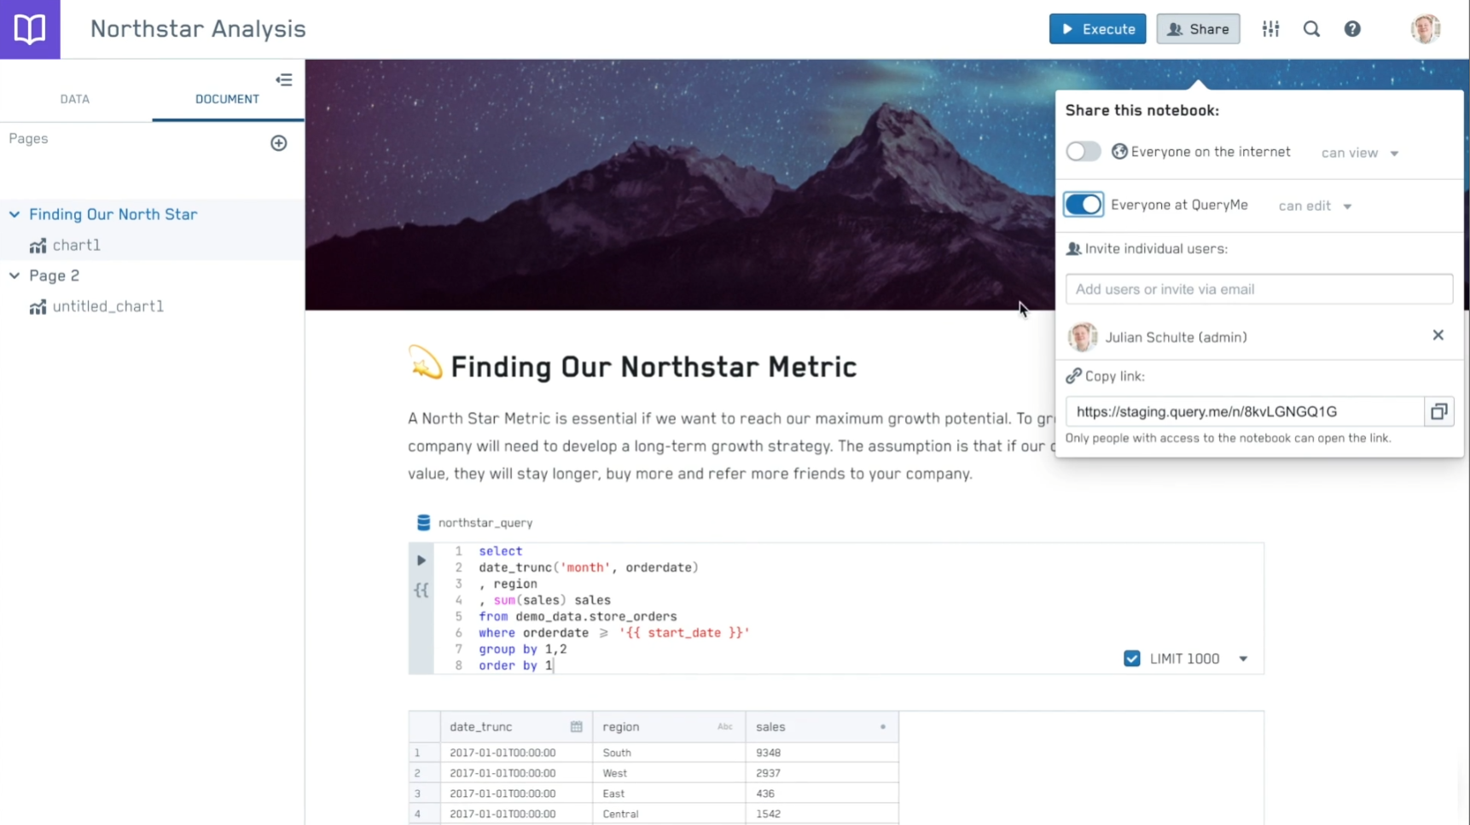This screenshot has width=1470, height=825.
Task: Open the settings sliders icon
Action: pyautogui.click(x=1270, y=29)
